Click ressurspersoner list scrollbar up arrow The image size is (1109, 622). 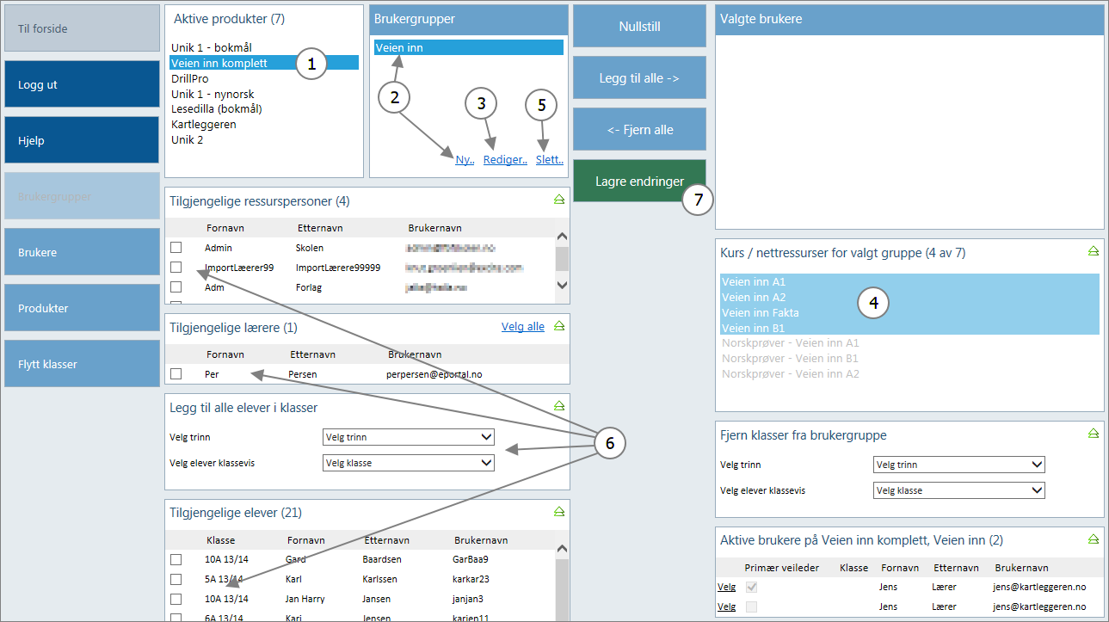point(563,237)
